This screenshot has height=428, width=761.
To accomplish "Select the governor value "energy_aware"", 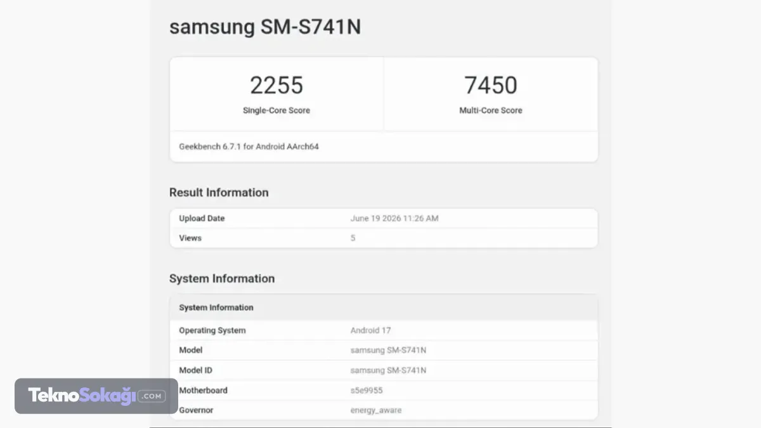I will coord(376,410).
